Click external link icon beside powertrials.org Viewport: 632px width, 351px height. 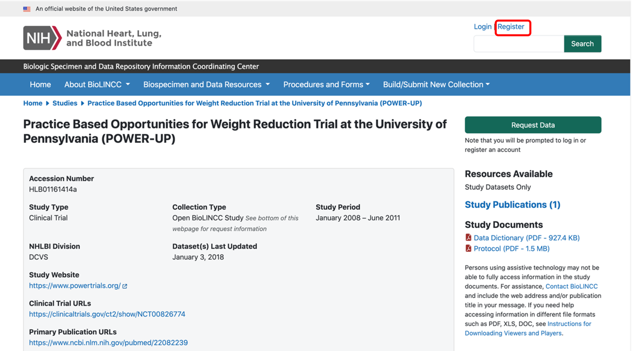click(125, 286)
